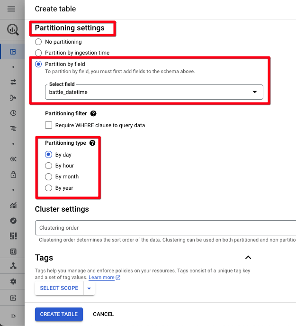Image resolution: width=296 pixels, height=326 pixels.
Task: Click the Create table panel title
Action: pos(55,9)
